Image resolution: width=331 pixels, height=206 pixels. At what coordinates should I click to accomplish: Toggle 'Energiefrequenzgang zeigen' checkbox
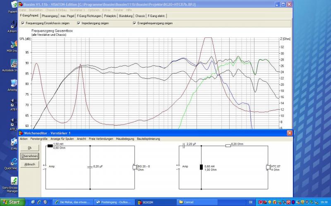134,23
